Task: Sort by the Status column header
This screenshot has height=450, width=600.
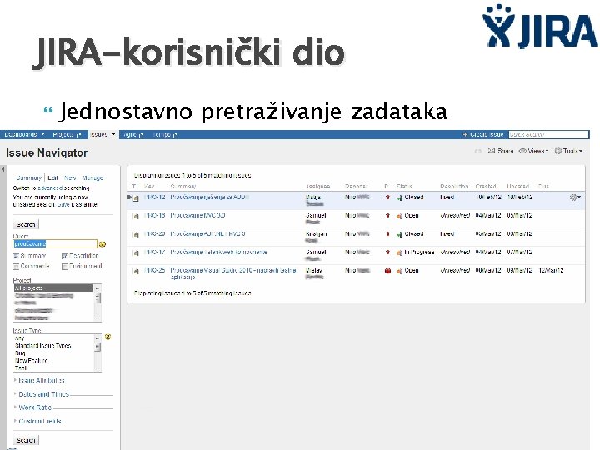Action: 405,187
